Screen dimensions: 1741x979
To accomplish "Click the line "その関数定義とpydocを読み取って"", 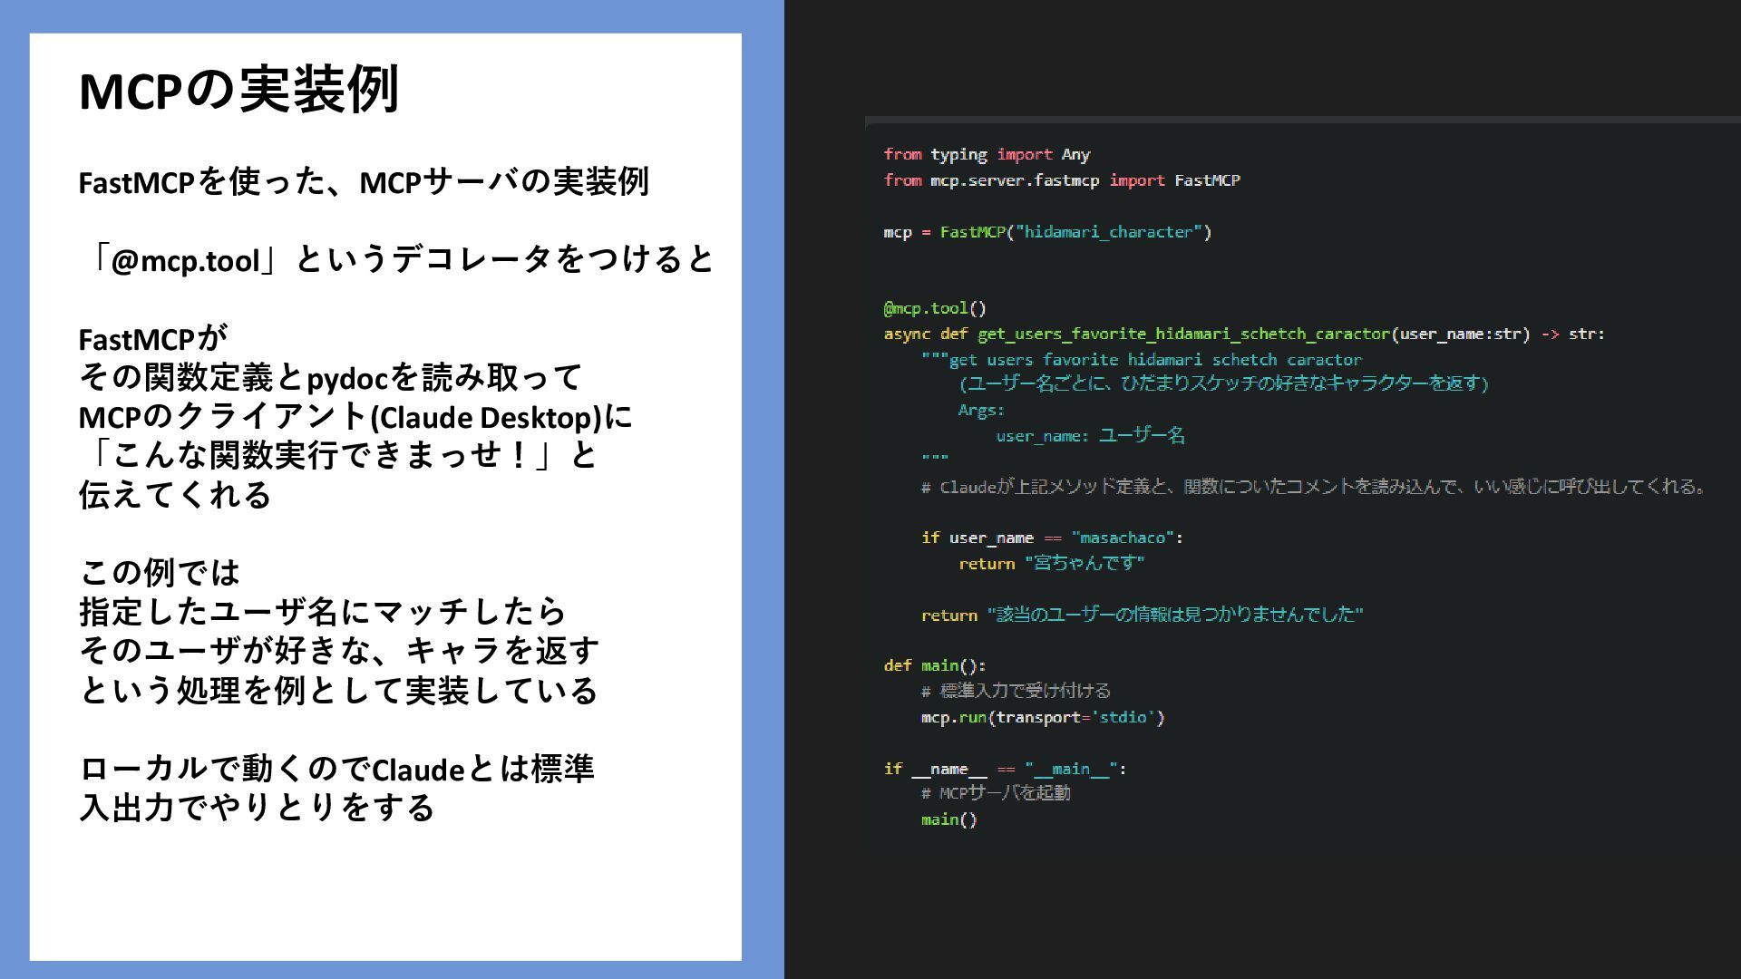I will coord(330,378).
